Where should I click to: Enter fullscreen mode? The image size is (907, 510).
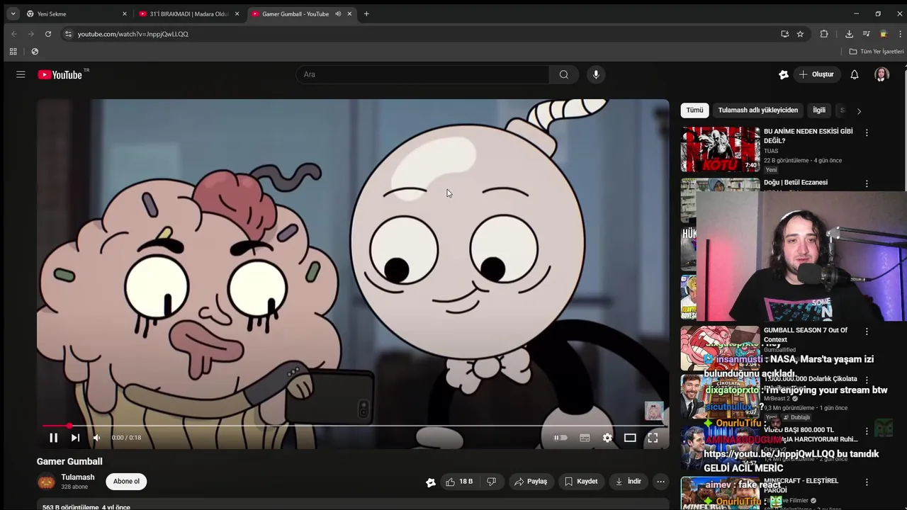coord(653,438)
